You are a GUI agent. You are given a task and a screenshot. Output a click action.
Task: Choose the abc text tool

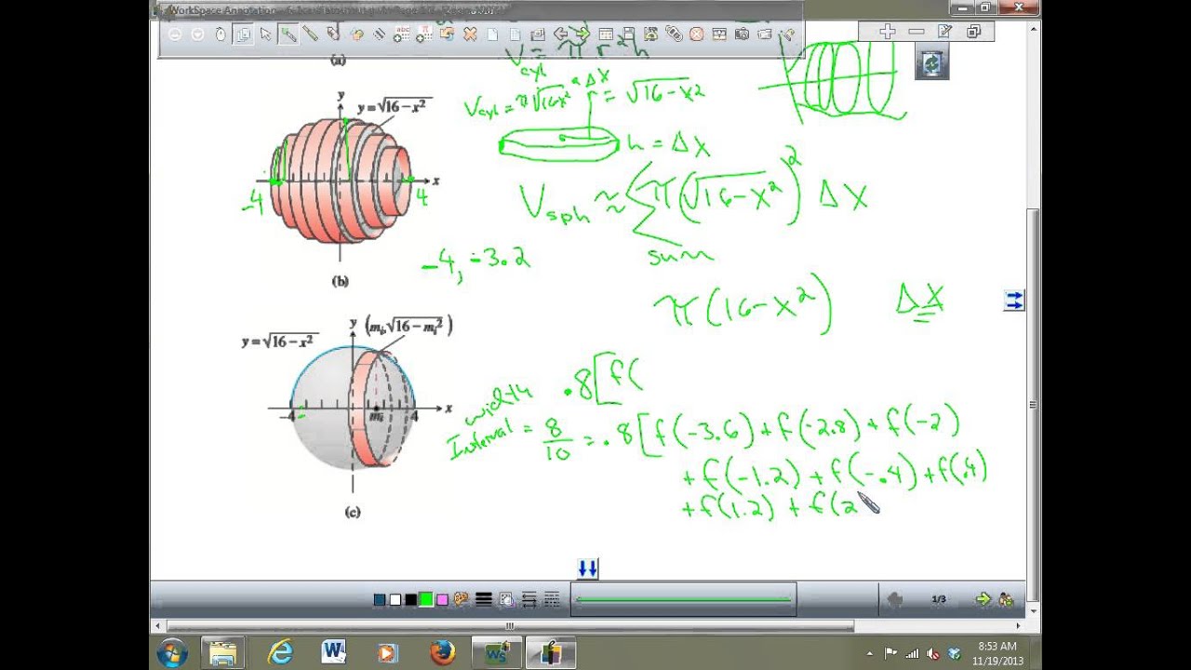pos(401,34)
